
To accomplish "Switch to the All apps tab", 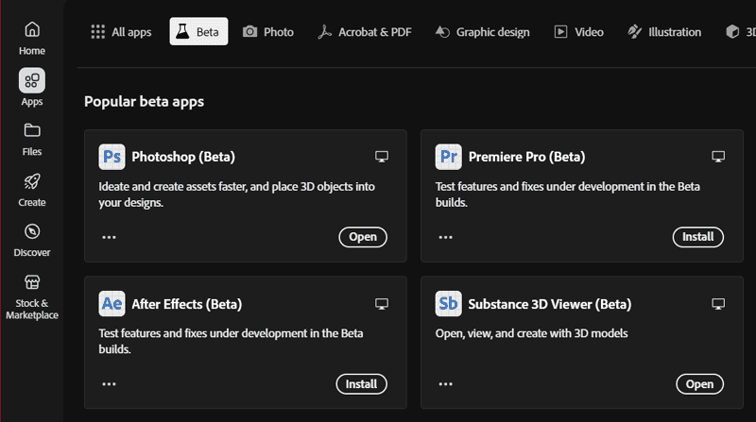I will (x=121, y=32).
